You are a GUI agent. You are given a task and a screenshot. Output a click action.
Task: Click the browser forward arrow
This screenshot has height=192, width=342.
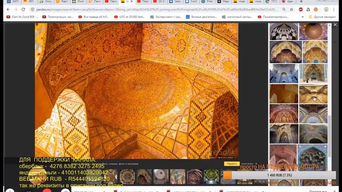coord(15,10)
